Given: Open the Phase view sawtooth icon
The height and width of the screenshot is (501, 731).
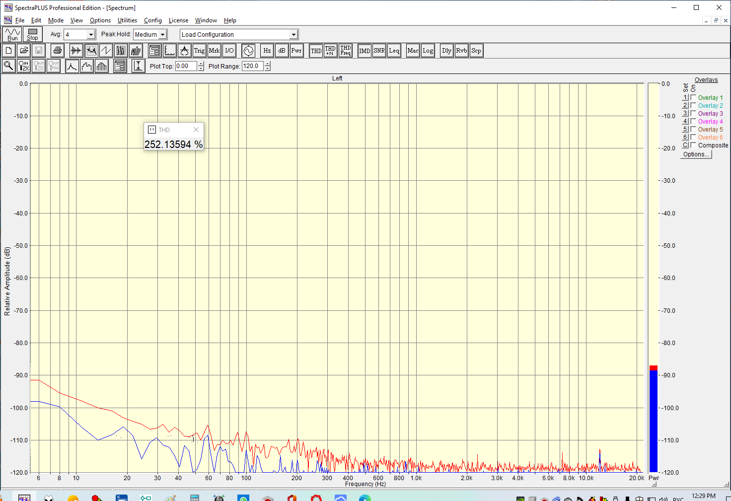Looking at the screenshot, I should pos(106,51).
